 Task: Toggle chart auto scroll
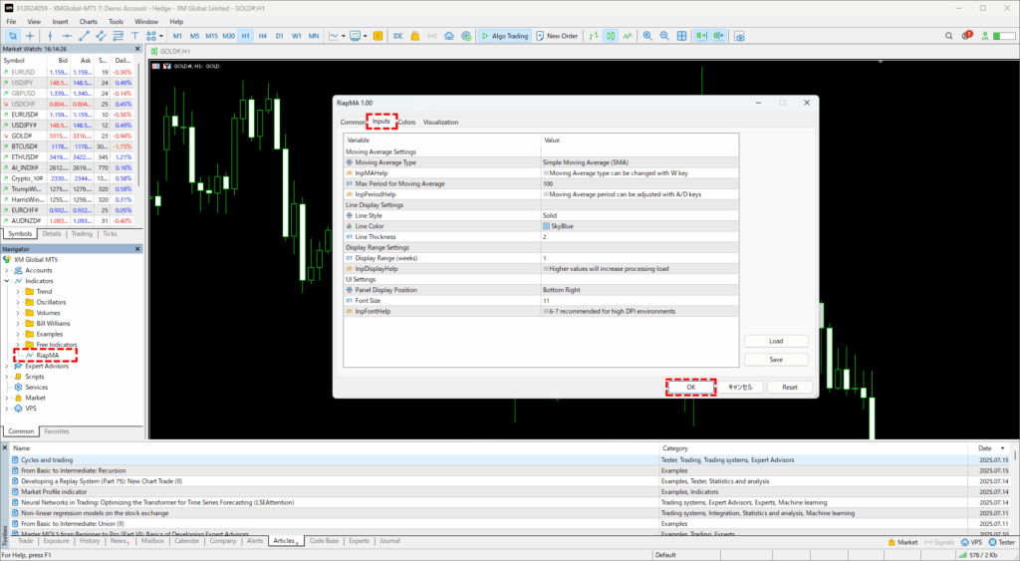(701, 36)
